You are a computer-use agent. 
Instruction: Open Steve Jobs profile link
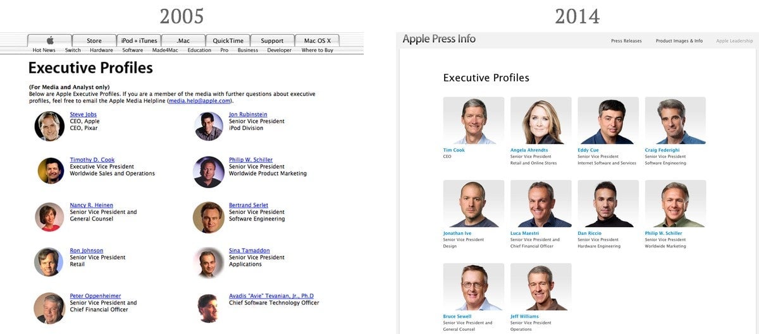click(x=83, y=114)
